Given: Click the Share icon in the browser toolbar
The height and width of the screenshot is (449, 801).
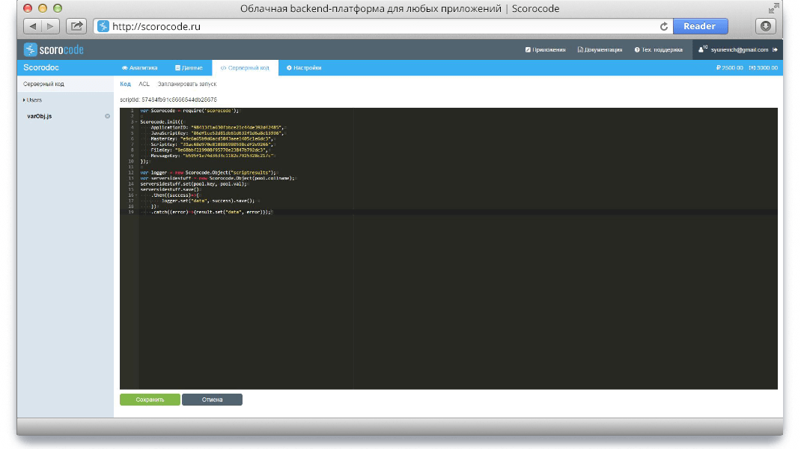Looking at the screenshot, I should coord(76,26).
